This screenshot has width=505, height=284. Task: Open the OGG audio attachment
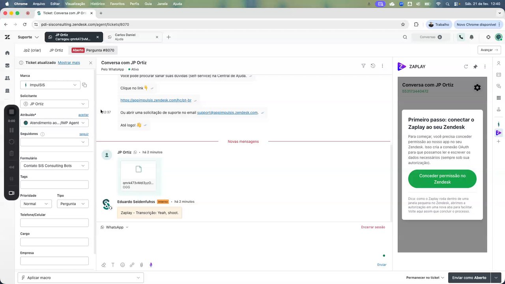pyautogui.click(x=138, y=176)
